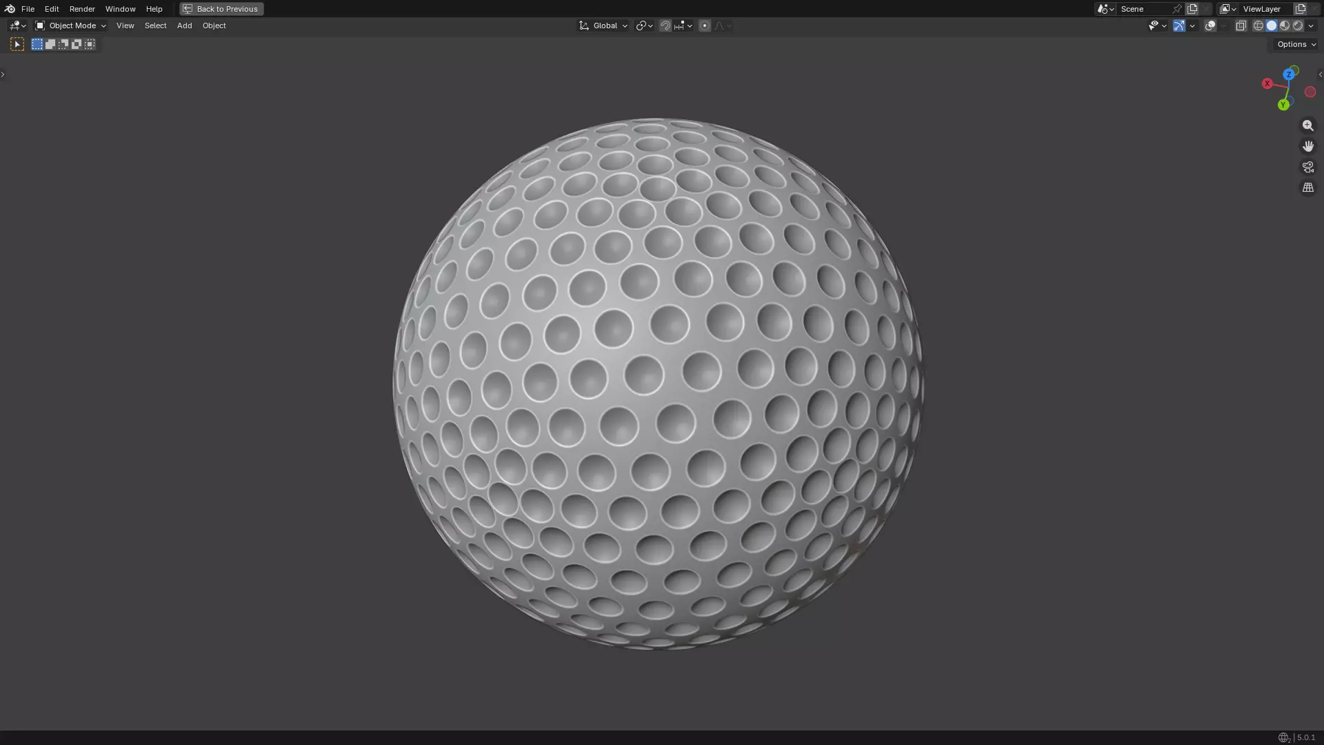Open the Render menu

82,9
